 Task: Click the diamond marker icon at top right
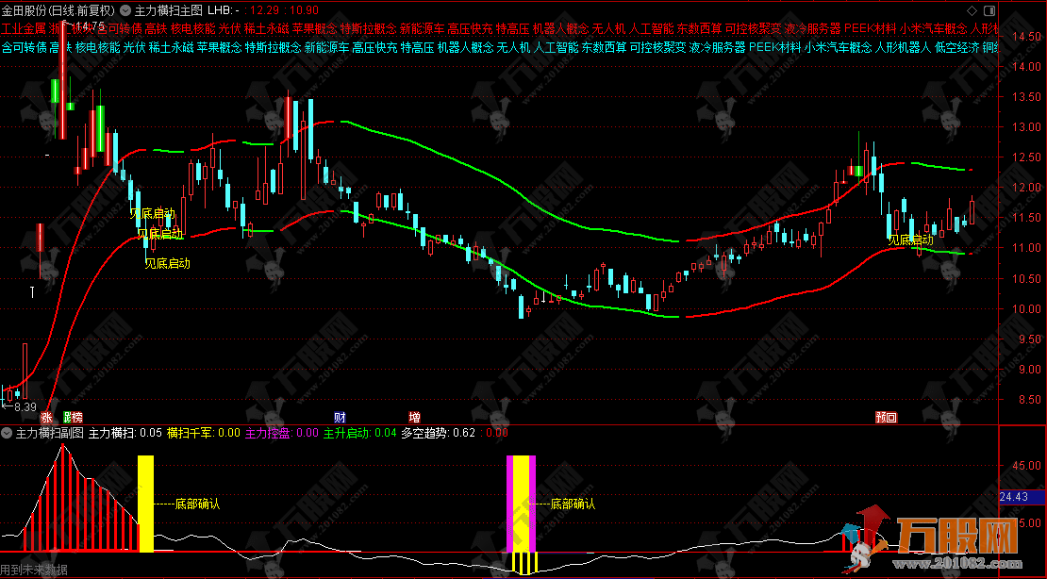972,10
